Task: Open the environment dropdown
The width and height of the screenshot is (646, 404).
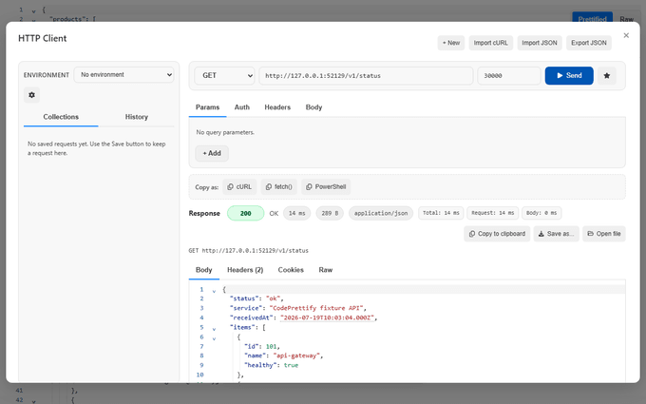Action: tap(124, 74)
